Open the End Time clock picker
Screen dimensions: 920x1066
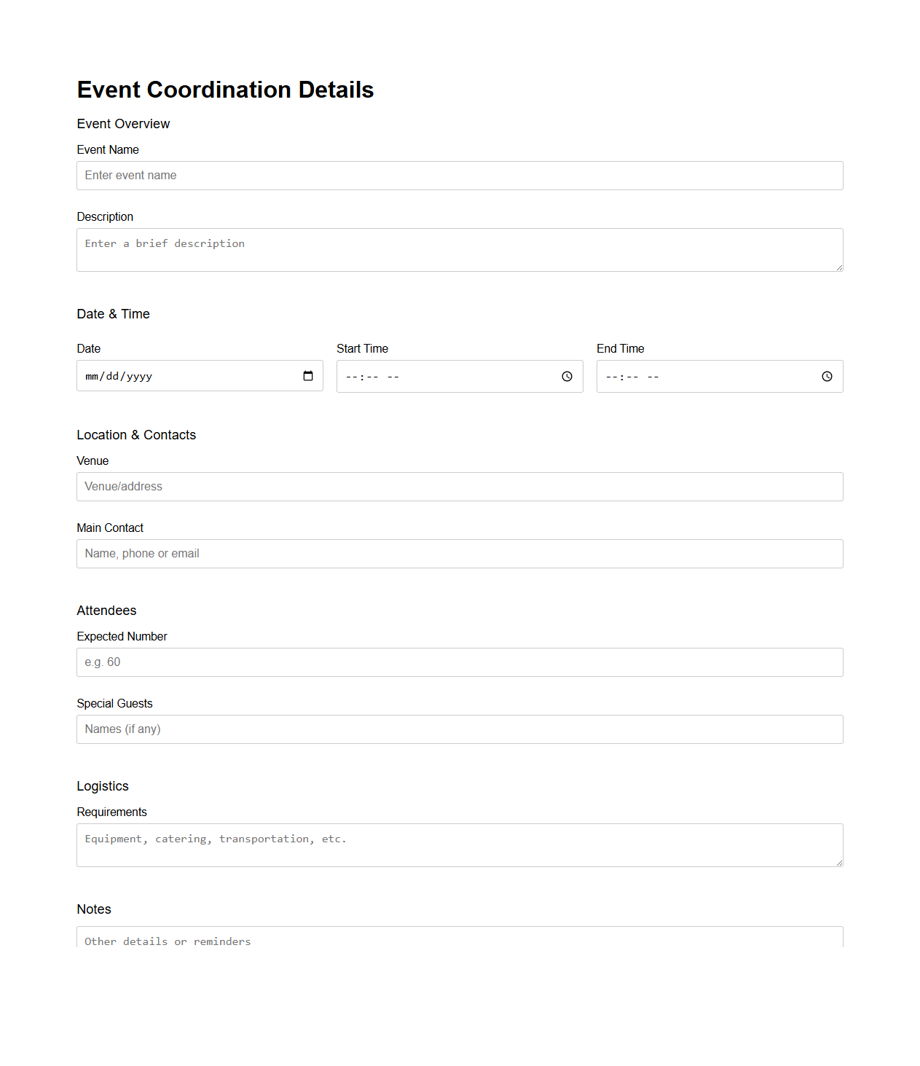pyautogui.click(x=827, y=377)
